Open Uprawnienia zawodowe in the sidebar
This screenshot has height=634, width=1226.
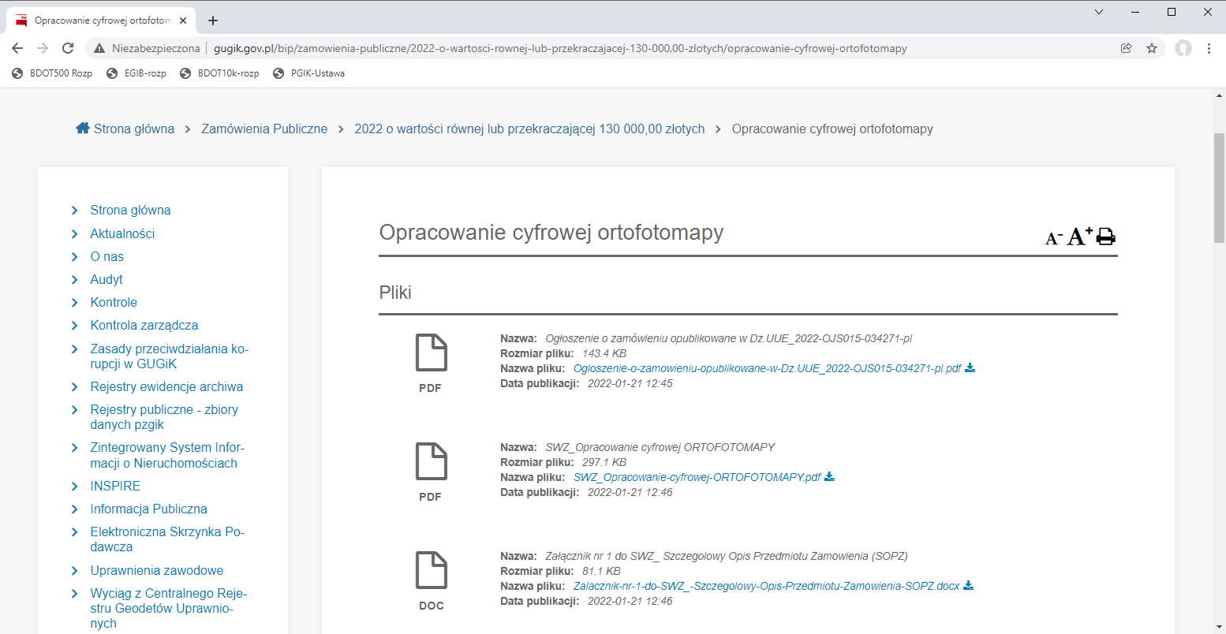156,570
